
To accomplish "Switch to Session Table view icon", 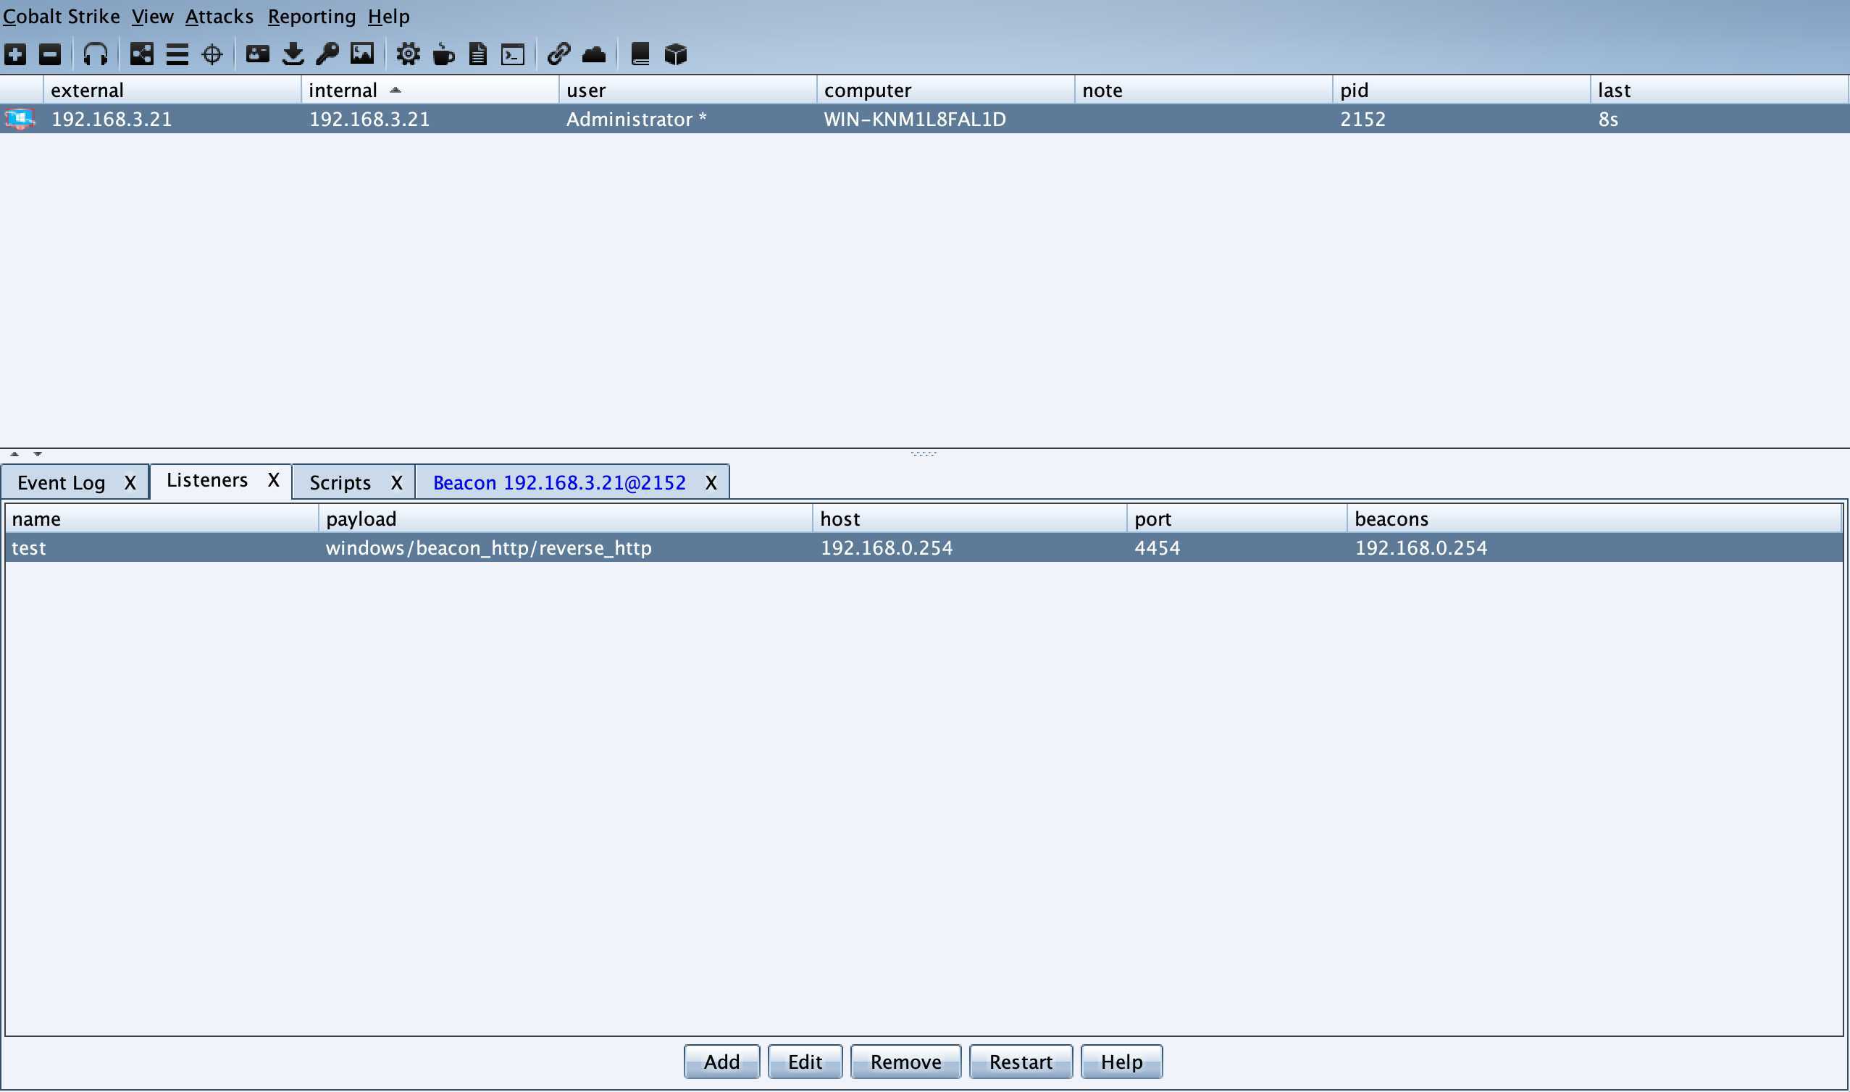I will click(177, 54).
